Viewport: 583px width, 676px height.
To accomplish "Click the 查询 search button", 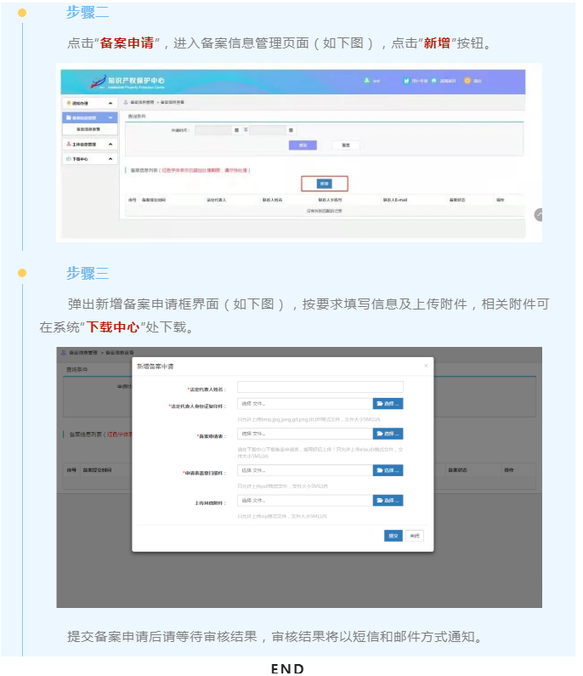I will pyautogui.click(x=303, y=145).
